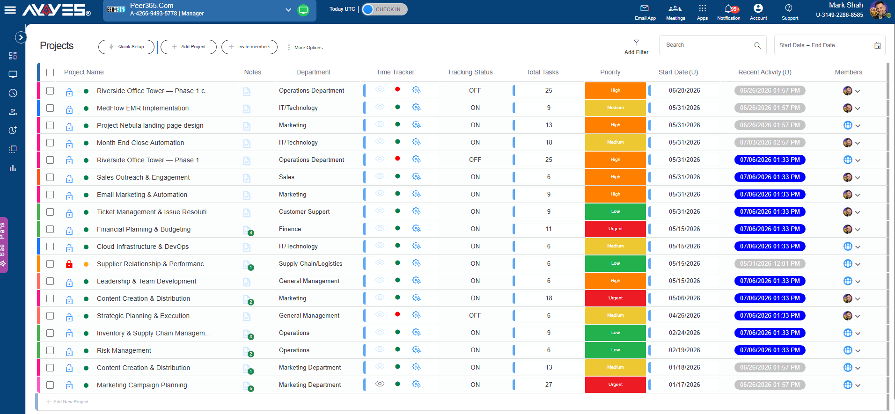Click the Add Filter funnel icon
Screen dimensions: 895x414
click(636, 42)
